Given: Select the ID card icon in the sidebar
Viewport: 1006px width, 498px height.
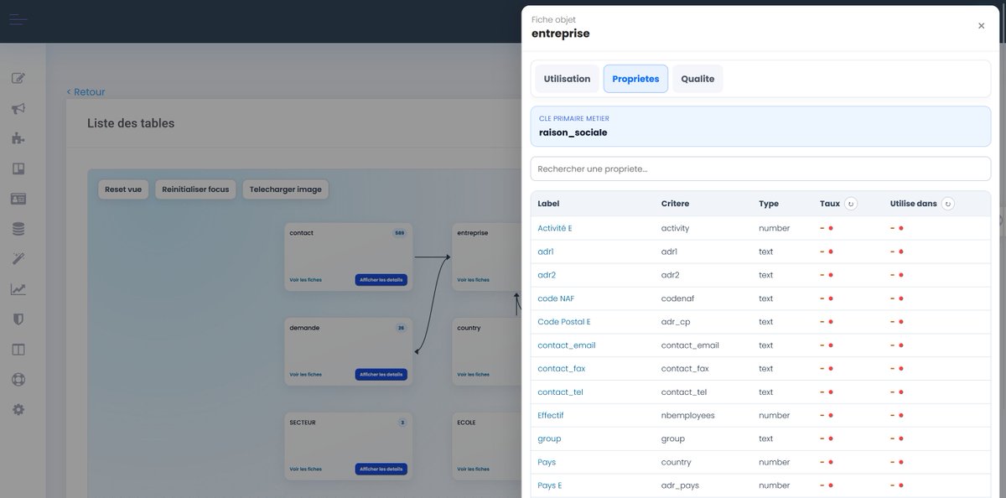Looking at the screenshot, I should (x=18, y=199).
